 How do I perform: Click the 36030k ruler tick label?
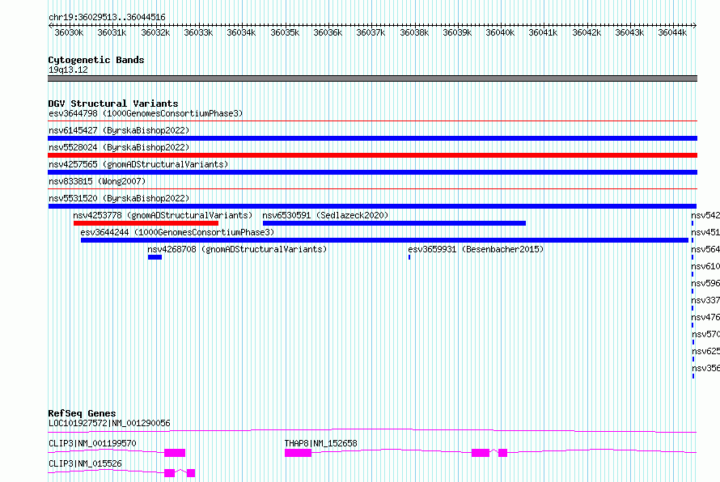(69, 32)
